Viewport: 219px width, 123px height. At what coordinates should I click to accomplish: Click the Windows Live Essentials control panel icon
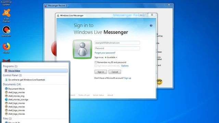[6, 80]
